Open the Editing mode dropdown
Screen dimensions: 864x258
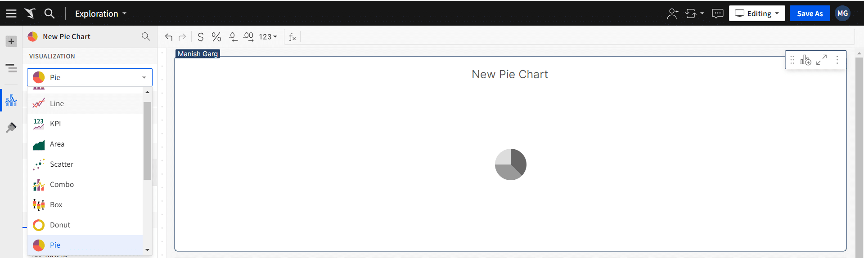757,13
